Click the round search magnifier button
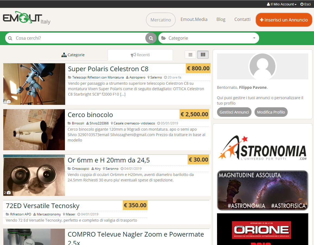This screenshot has width=314, height=245. pyautogui.click(x=151, y=38)
